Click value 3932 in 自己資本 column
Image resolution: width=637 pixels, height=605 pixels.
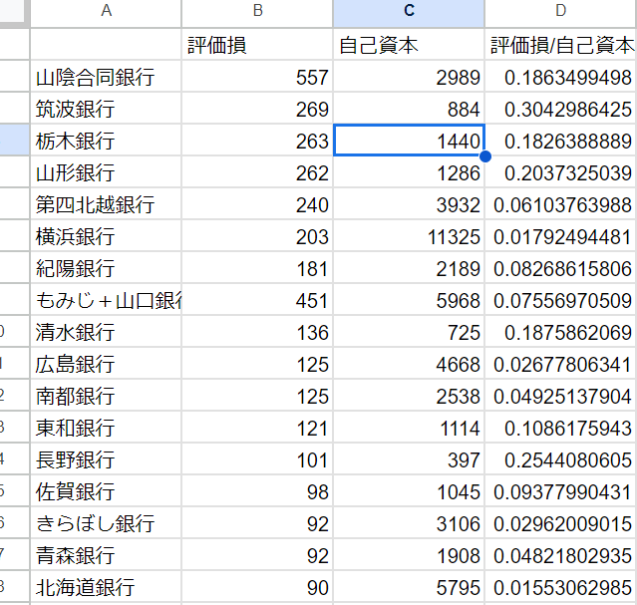pyautogui.click(x=409, y=204)
